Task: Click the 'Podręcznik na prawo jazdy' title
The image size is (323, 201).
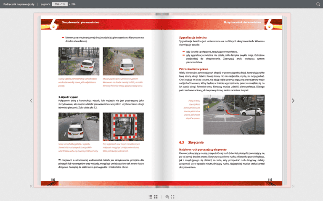Action: point(19,4)
